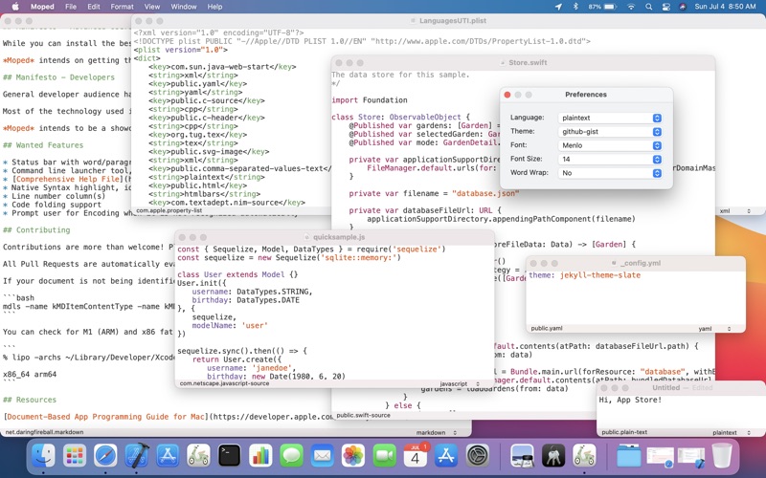Open the Trash in the dock

[x=722, y=457]
